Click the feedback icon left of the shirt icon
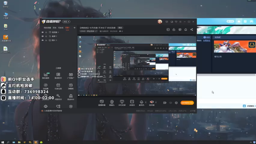This screenshot has height=144, width=256. 172,22
